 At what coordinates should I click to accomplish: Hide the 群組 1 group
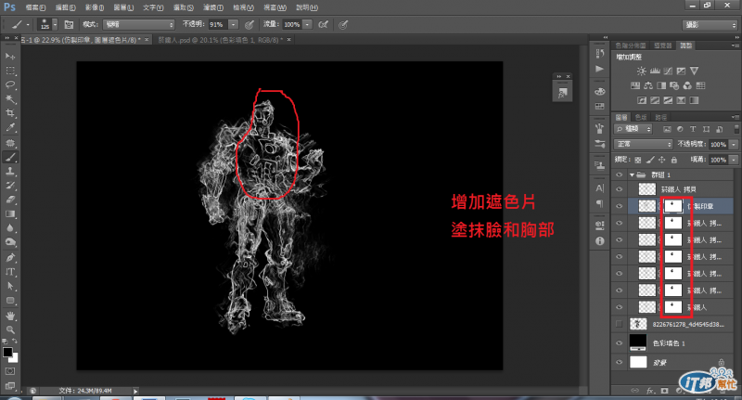tap(619, 174)
